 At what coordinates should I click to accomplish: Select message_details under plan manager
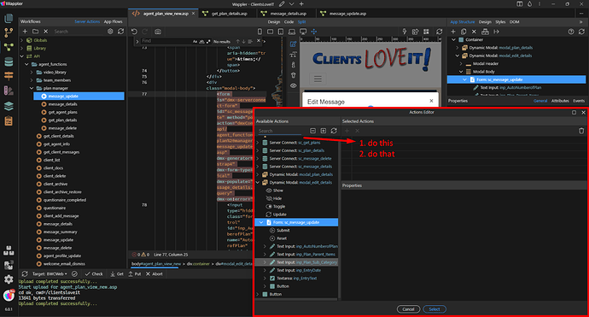click(x=62, y=104)
